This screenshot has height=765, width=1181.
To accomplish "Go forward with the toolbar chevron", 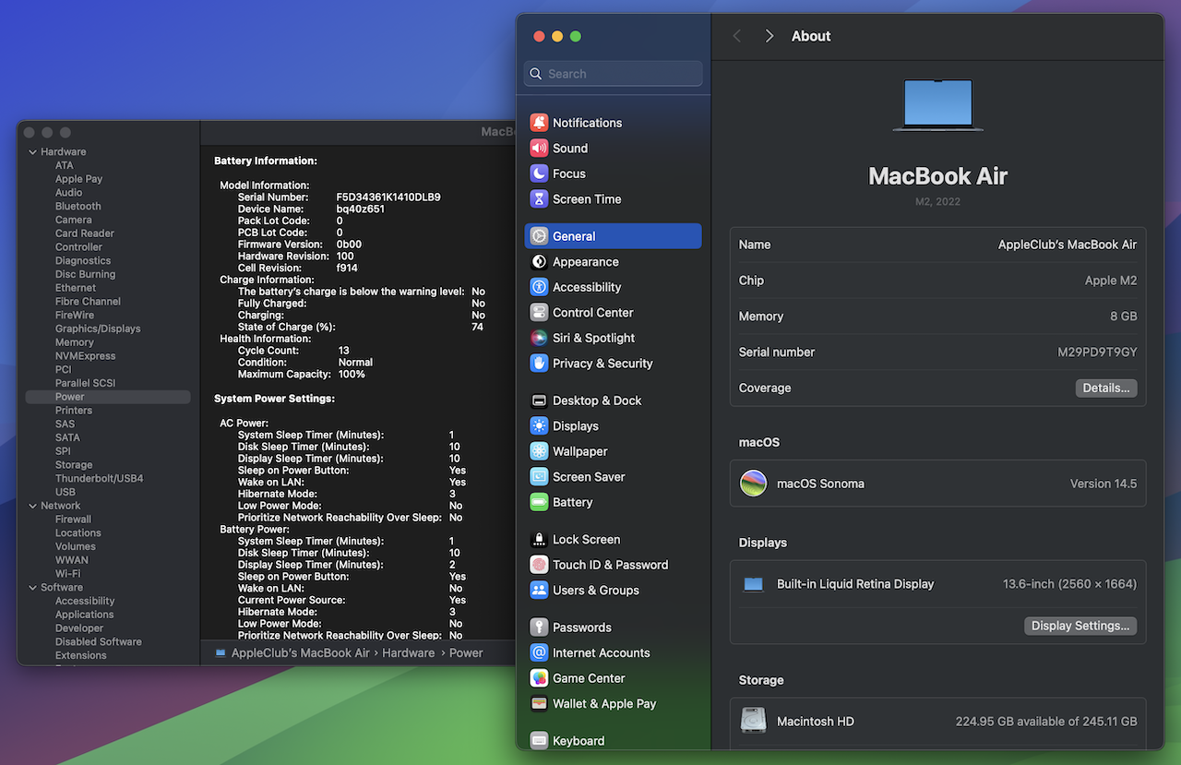I will (769, 36).
